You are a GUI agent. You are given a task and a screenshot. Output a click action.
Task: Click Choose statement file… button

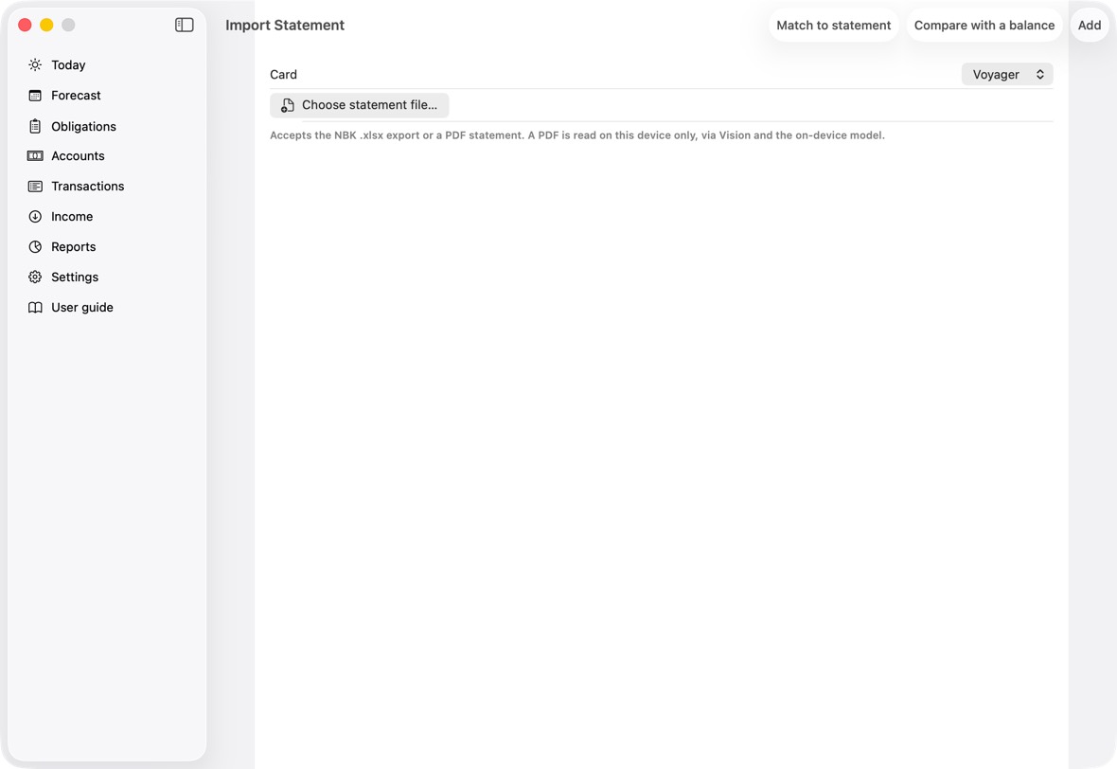pyautogui.click(x=359, y=105)
